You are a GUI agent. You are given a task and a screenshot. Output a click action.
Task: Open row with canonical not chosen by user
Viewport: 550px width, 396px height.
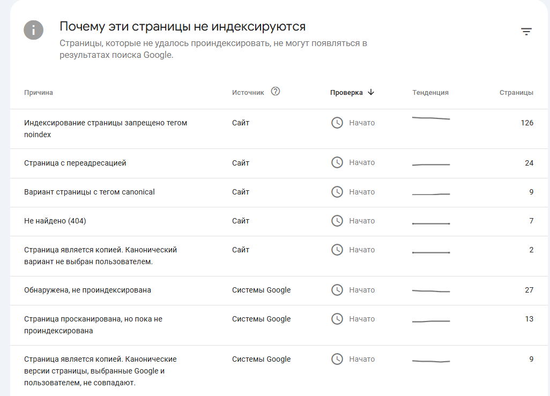(279, 256)
